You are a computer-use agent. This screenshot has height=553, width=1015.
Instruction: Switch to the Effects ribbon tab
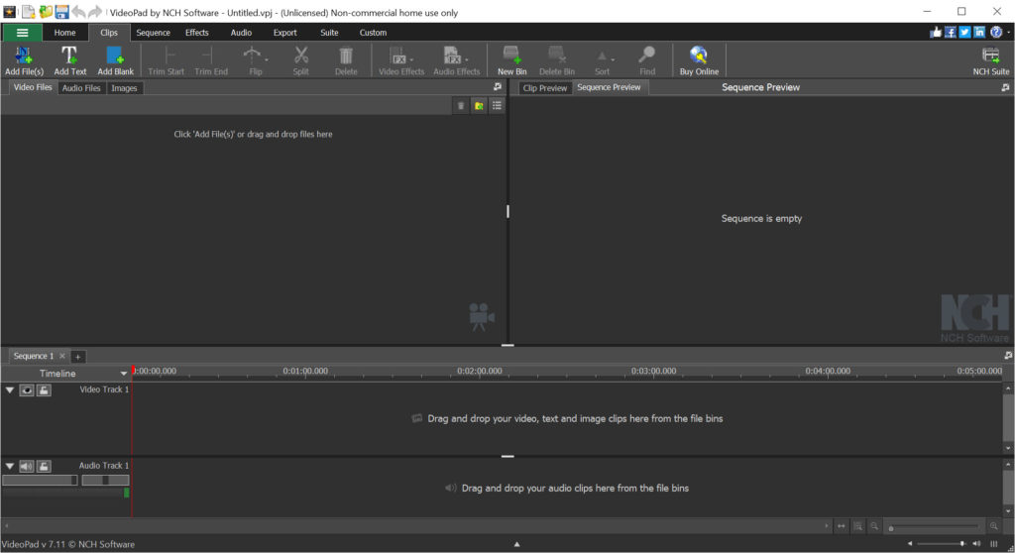197,33
